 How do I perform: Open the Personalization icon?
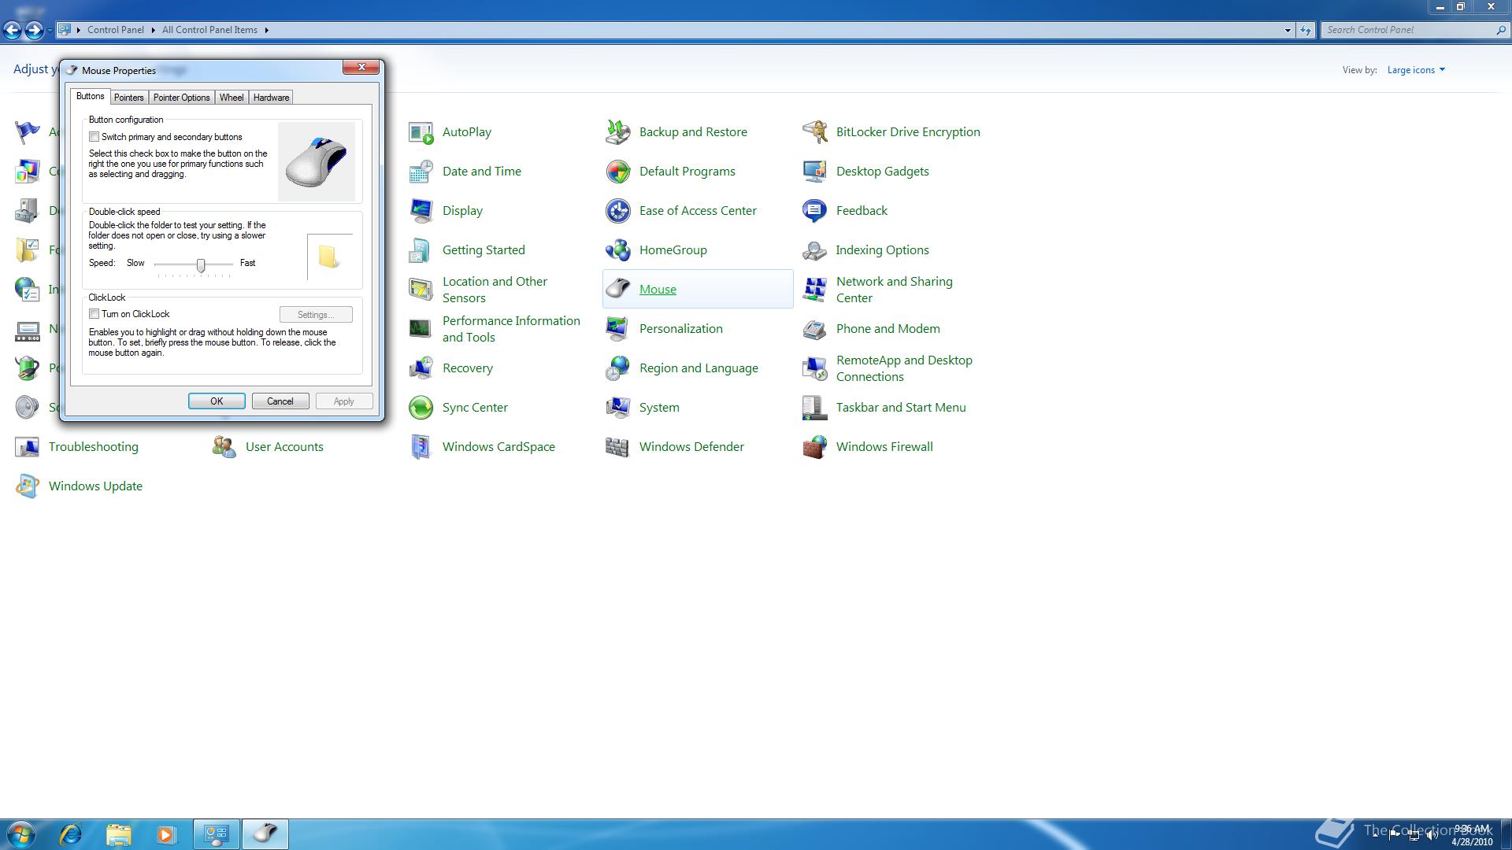pyautogui.click(x=618, y=329)
